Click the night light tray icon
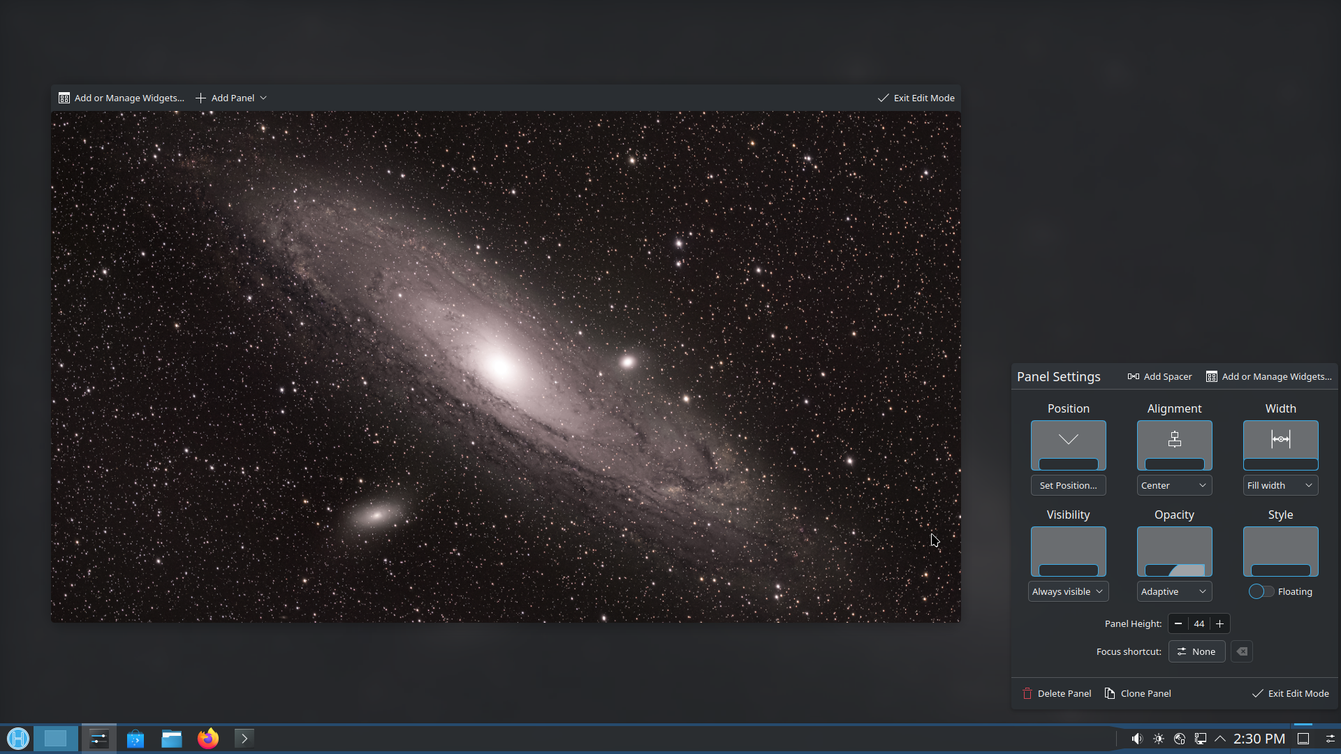 pos(1180,739)
